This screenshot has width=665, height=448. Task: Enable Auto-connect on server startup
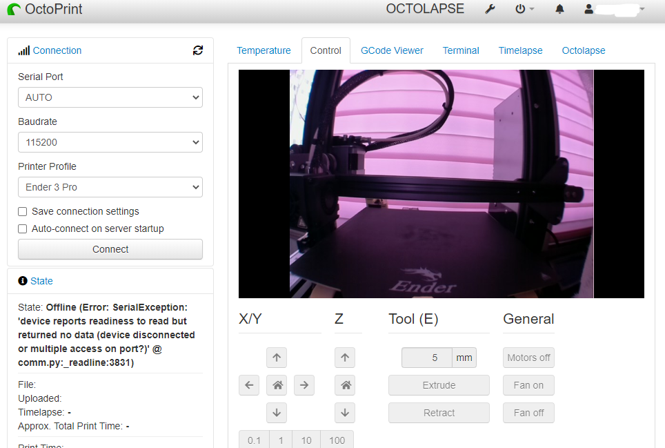pos(23,228)
